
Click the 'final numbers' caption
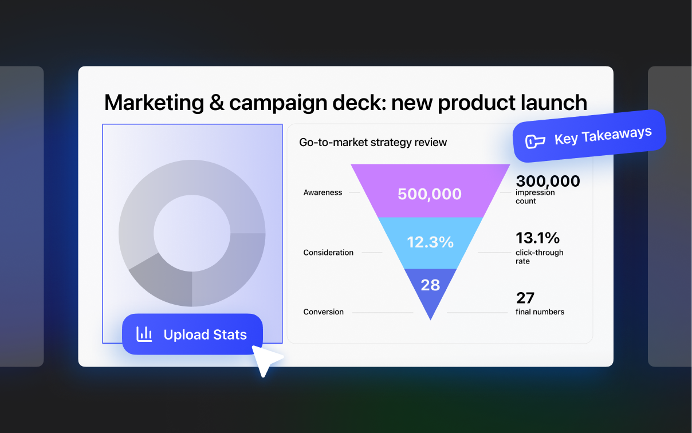click(540, 312)
